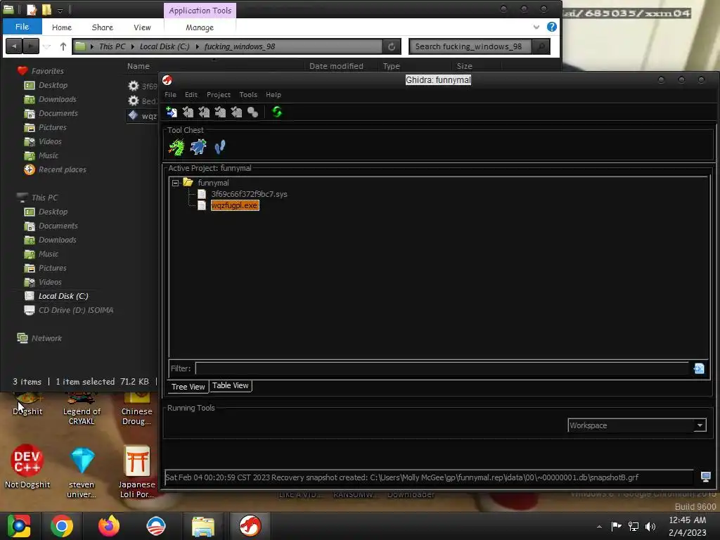Image resolution: width=720 pixels, height=540 pixels.
Task: Click the Action Center flag tray icon
Action: point(616,527)
